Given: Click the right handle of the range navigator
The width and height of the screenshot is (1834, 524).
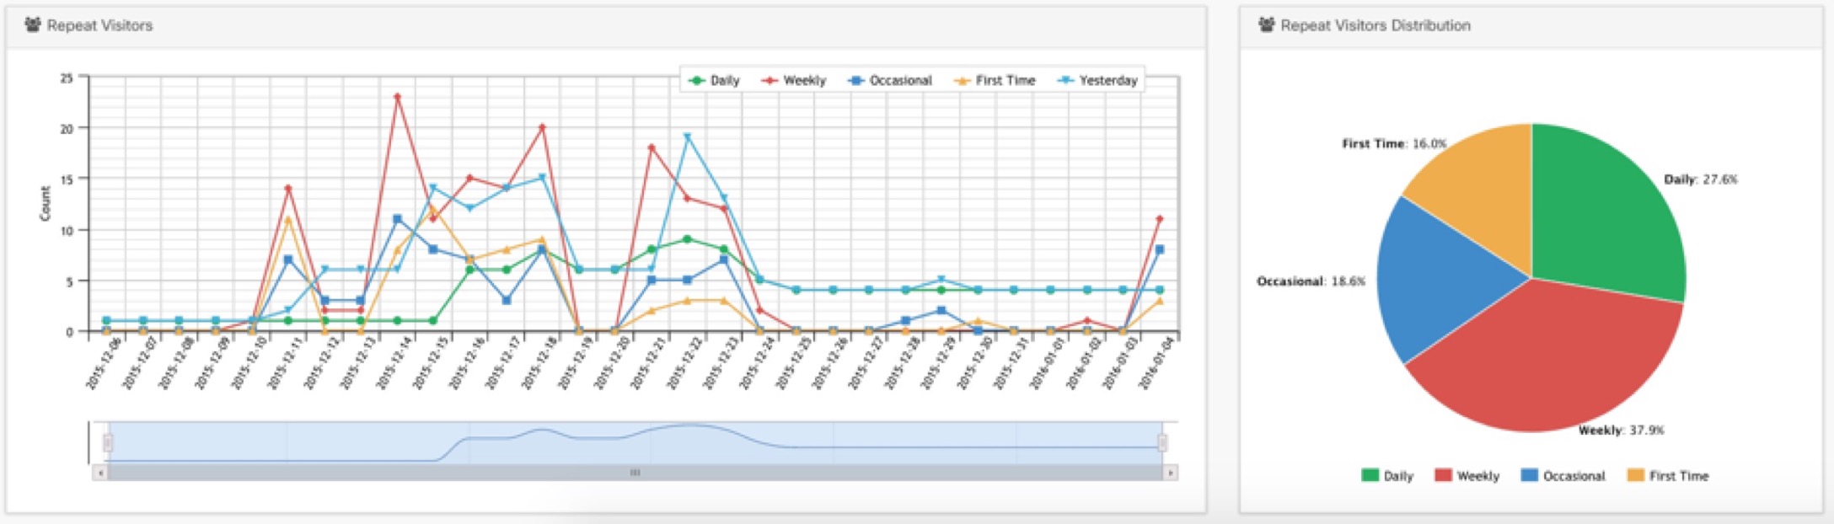Looking at the screenshot, I should pos(1163,443).
